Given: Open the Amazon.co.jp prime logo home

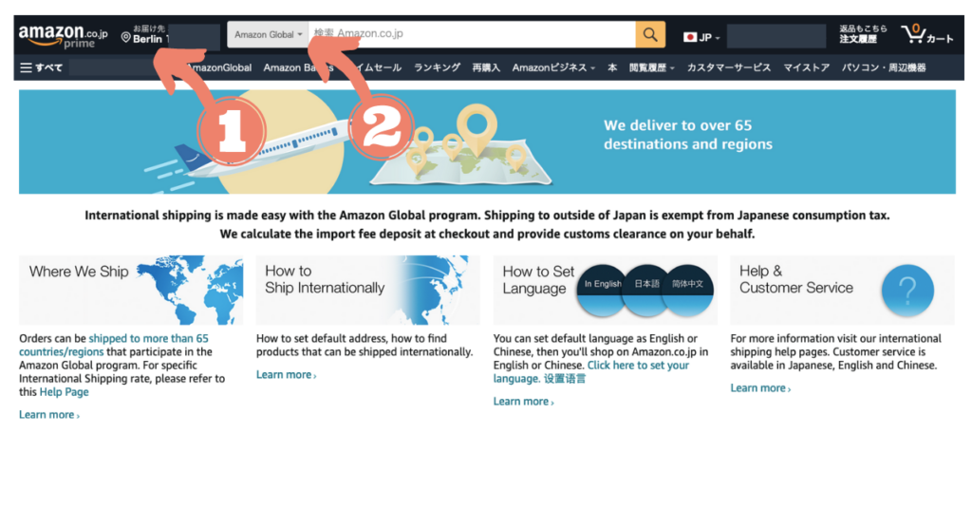Looking at the screenshot, I should [x=63, y=35].
